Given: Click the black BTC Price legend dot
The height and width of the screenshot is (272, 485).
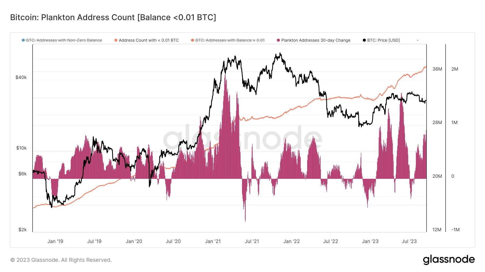Looking at the screenshot, I should (x=364, y=40).
